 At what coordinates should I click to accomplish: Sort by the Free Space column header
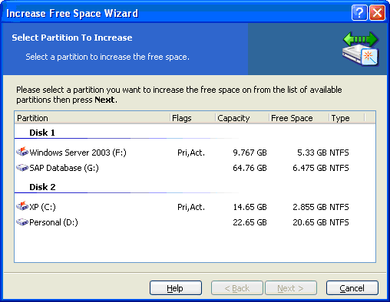click(299, 118)
